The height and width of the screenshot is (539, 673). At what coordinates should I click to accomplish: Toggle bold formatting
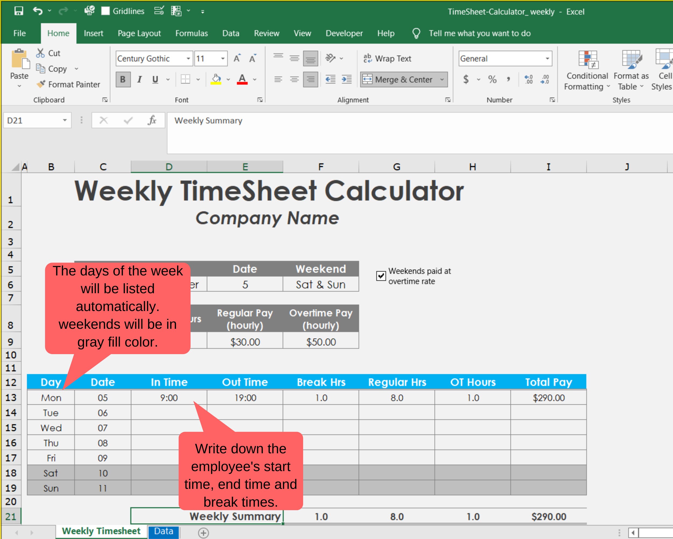tap(123, 79)
